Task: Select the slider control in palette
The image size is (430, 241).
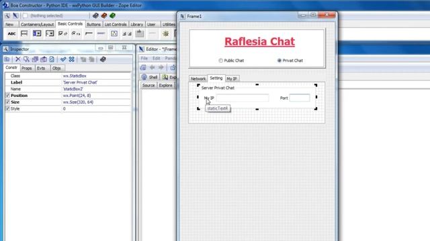Action: [89, 33]
